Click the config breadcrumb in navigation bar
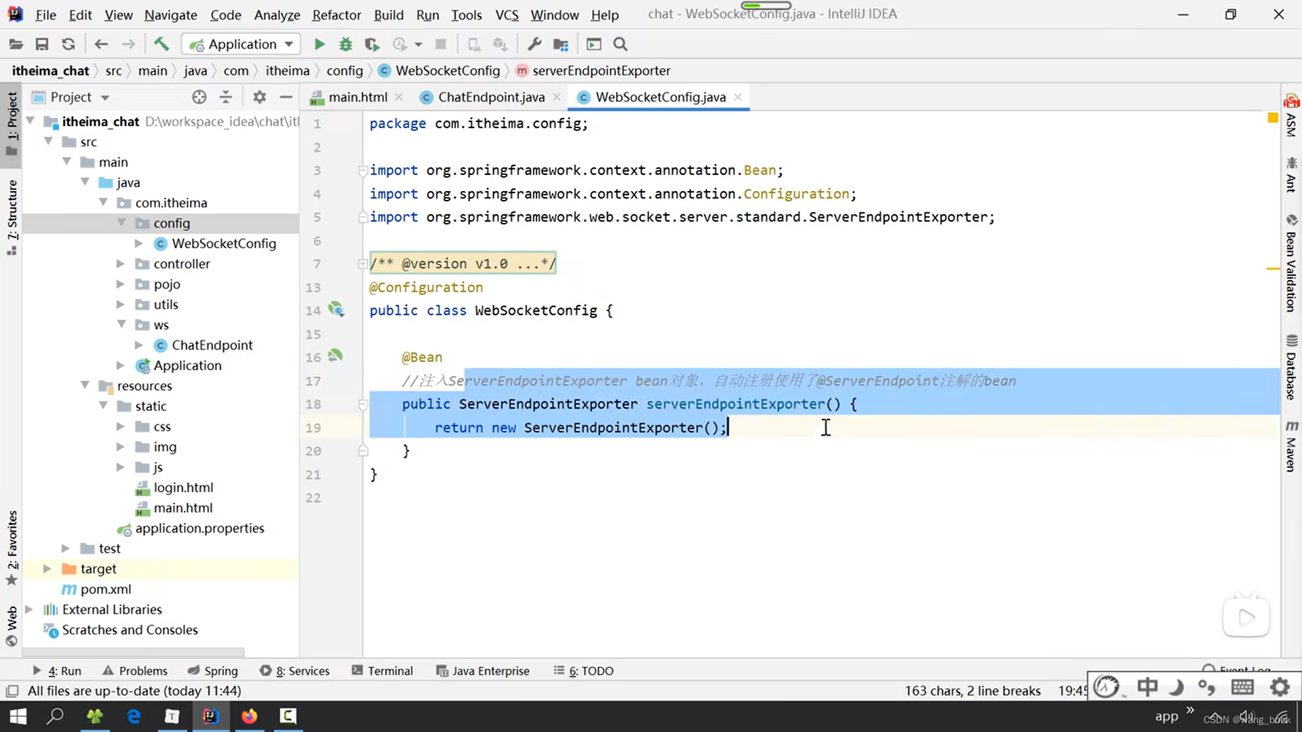Viewport: 1302px width, 732px height. pos(344,70)
